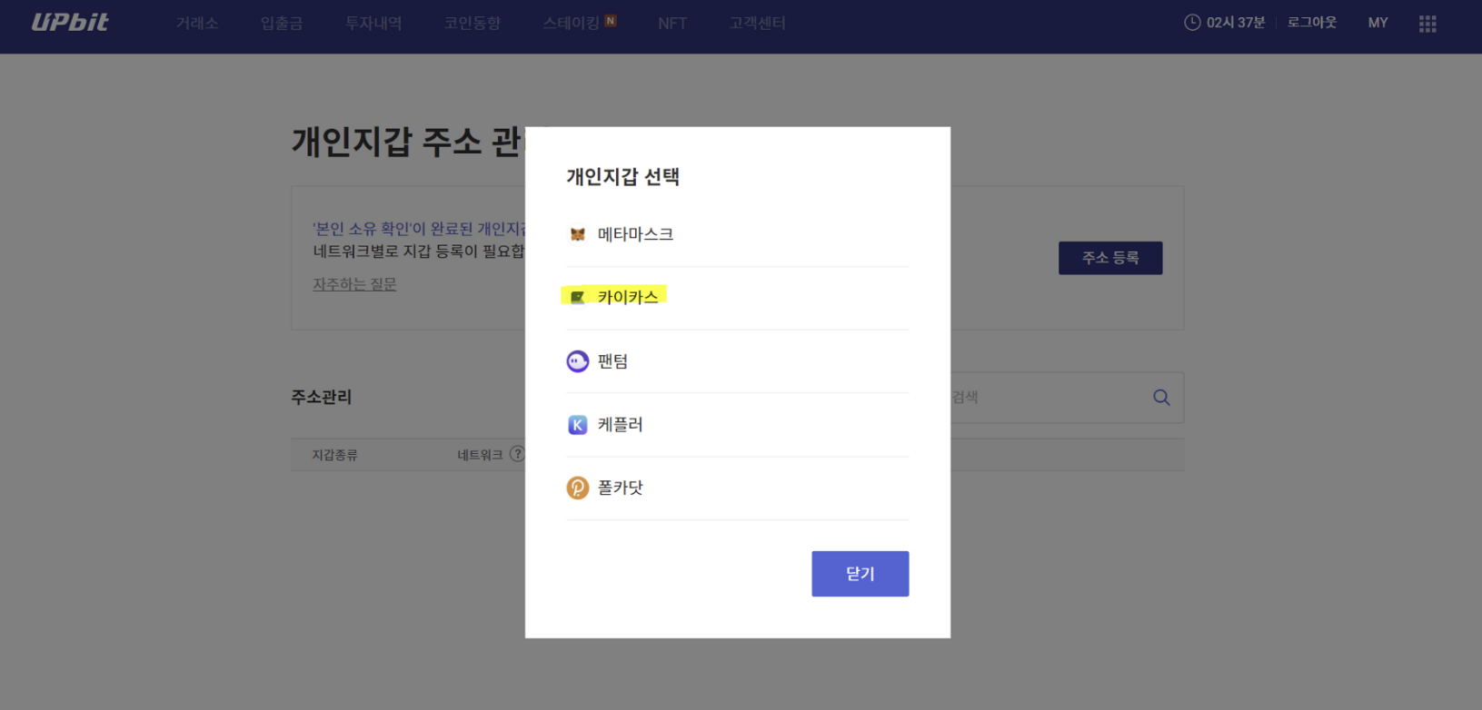
Task: Click the search magnifier icon
Action: pos(1160,398)
